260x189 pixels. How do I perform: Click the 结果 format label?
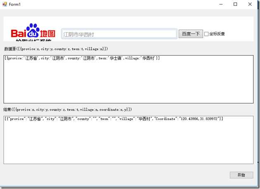pyautogui.click(x=68, y=109)
